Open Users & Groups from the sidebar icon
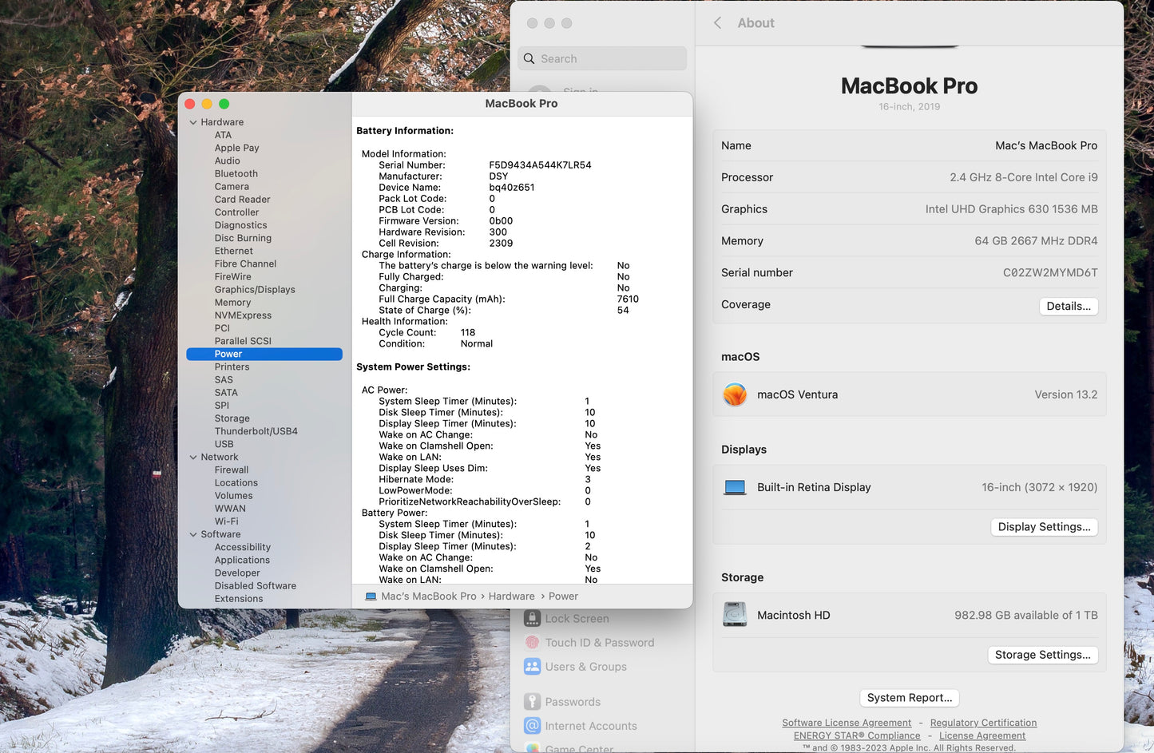1154x753 pixels. [532, 666]
